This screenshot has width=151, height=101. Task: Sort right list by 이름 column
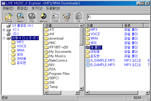pos(104,26)
